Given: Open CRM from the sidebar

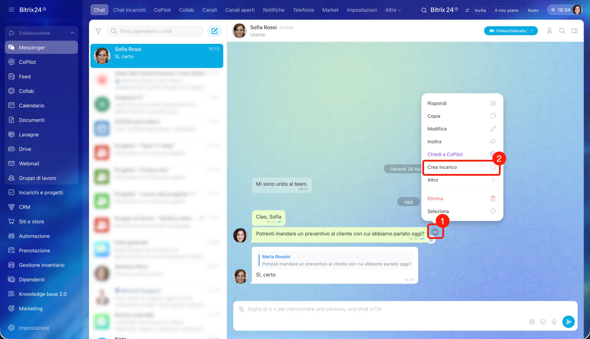Looking at the screenshot, I should (x=41, y=207).
